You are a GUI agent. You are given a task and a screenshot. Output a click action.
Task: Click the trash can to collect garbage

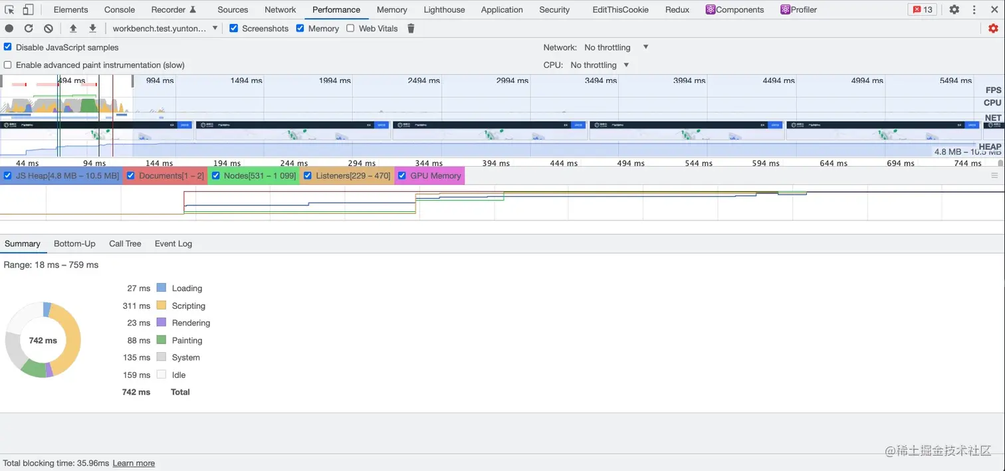pyautogui.click(x=411, y=29)
